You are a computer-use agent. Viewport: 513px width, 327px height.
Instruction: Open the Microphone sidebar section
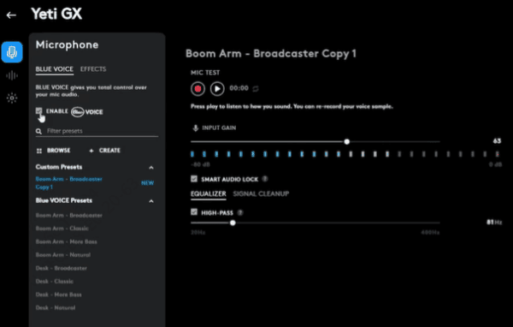[12, 52]
